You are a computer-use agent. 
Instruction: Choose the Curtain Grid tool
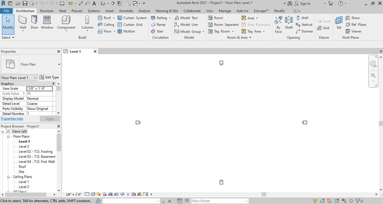click(x=130, y=24)
